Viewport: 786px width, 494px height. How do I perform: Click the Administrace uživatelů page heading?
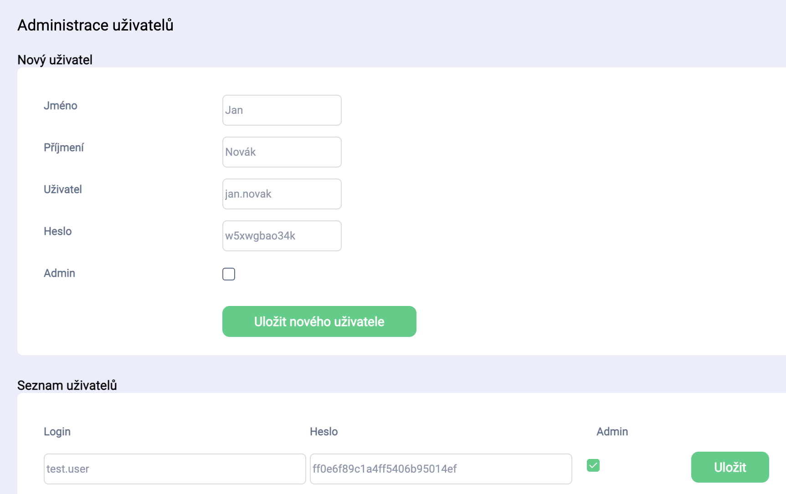coord(95,25)
